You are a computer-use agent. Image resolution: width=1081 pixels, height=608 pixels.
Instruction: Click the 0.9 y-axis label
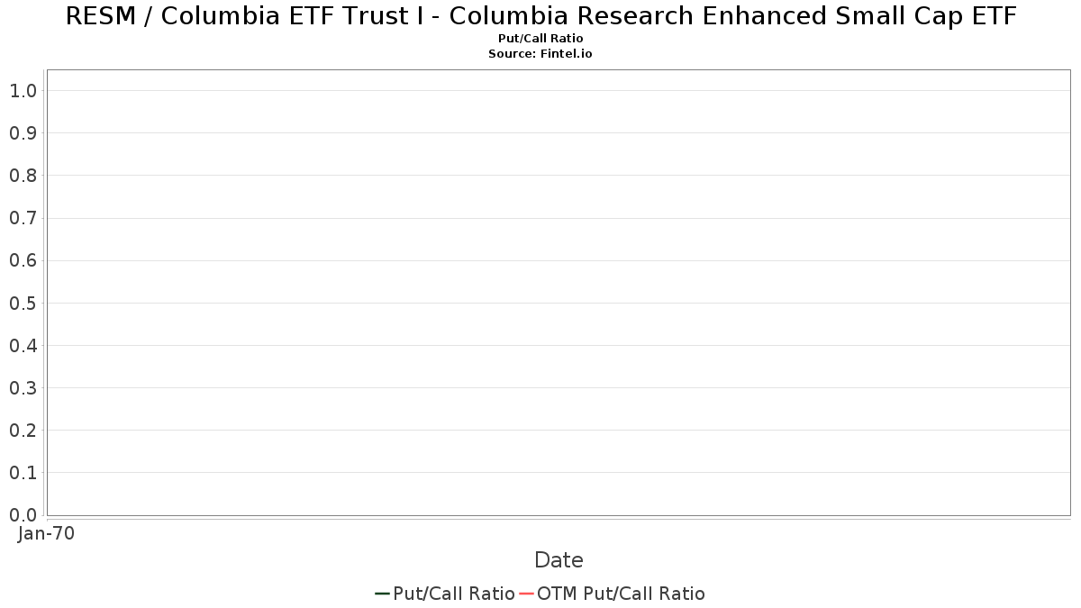(x=23, y=133)
